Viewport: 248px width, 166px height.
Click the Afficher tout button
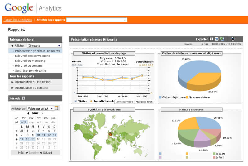[x=125, y=102]
